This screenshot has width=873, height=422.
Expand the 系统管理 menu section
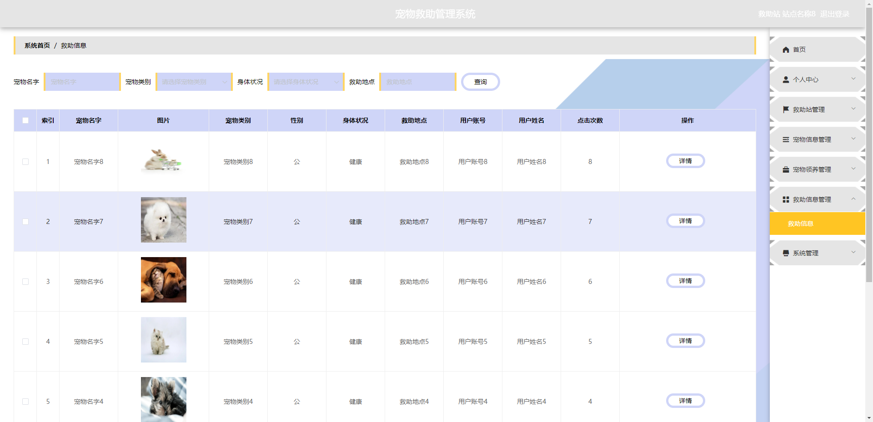tap(853, 253)
